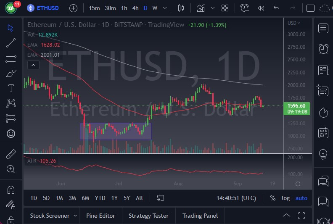This screenshot has width=333, height=224.
Task: Set the chart date range to 1D
Action: (34, 198)
